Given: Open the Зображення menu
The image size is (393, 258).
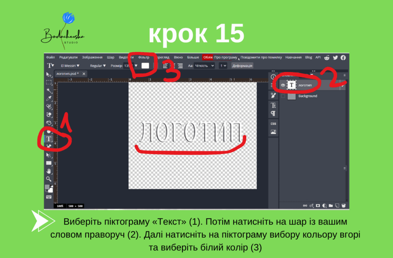Looking at the screenshot, I should click(92, 57).
